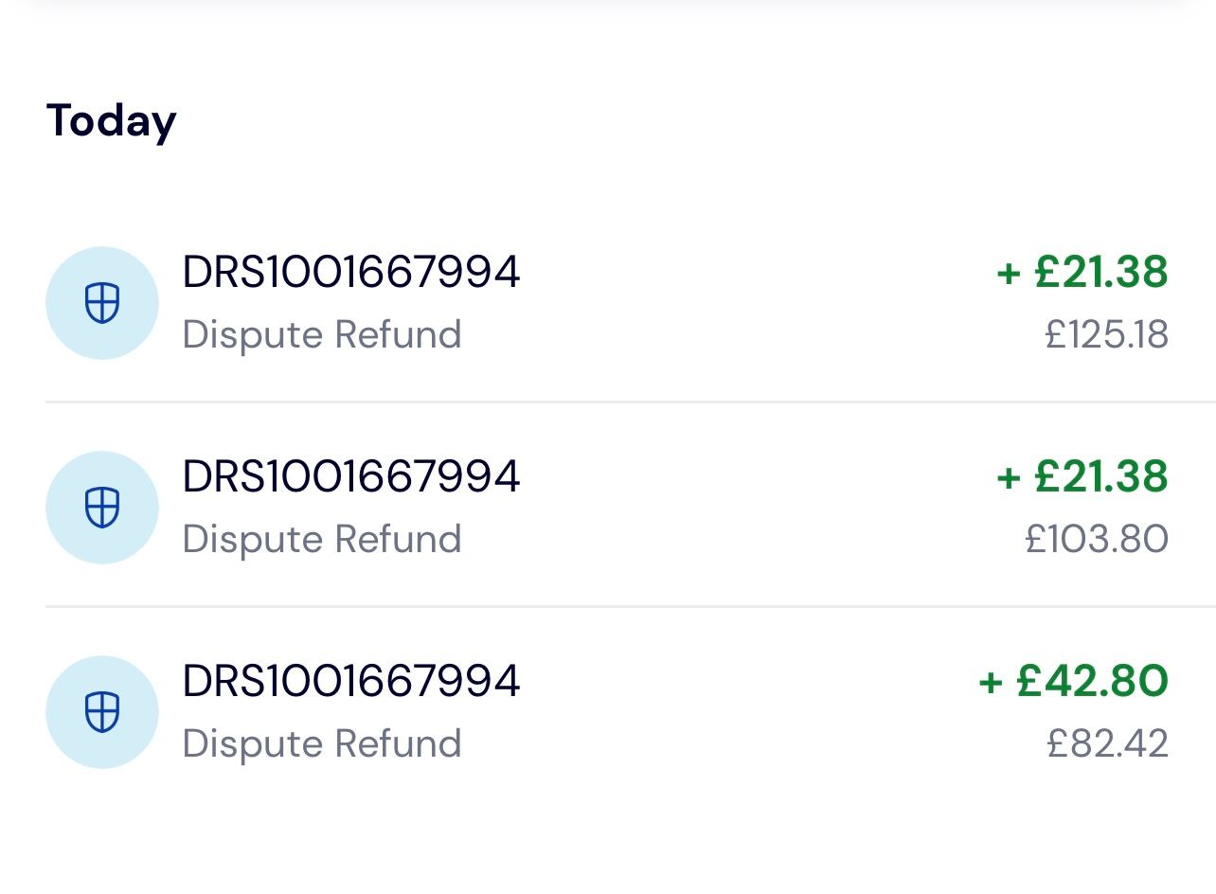1216x894 pixels.
Task: Open the bottom DRS1001667994 reference text
Action: coord(350,681)
